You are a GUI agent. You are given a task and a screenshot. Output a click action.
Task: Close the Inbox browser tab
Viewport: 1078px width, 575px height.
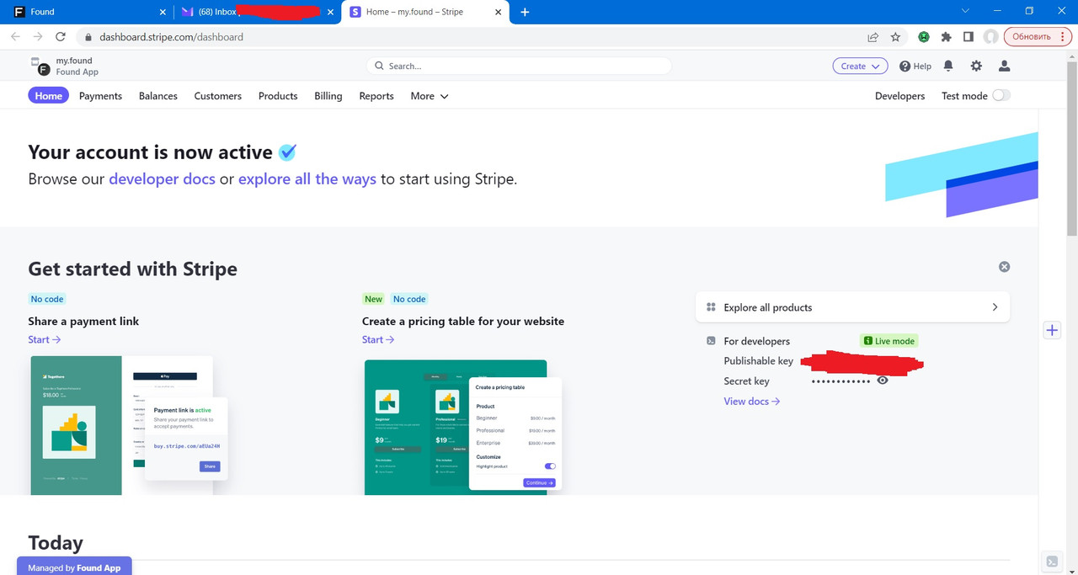[331, 12]
